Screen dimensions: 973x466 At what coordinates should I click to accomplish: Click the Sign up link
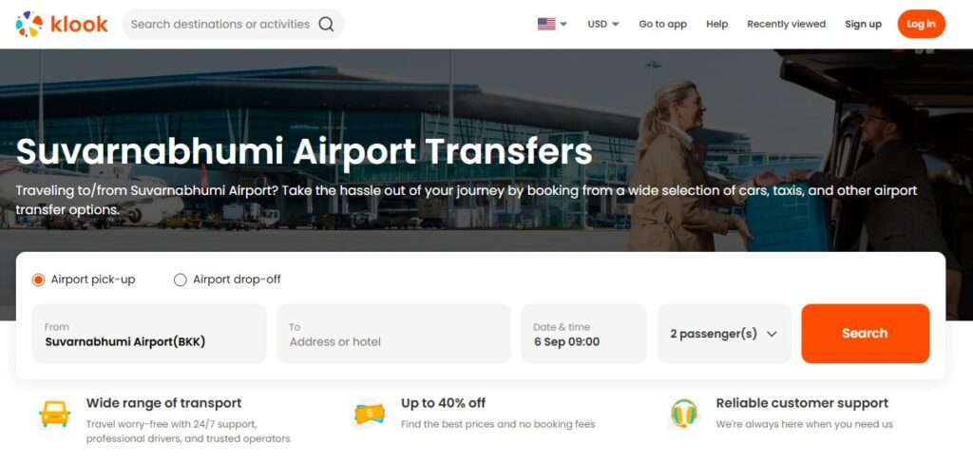coord(863,24)
